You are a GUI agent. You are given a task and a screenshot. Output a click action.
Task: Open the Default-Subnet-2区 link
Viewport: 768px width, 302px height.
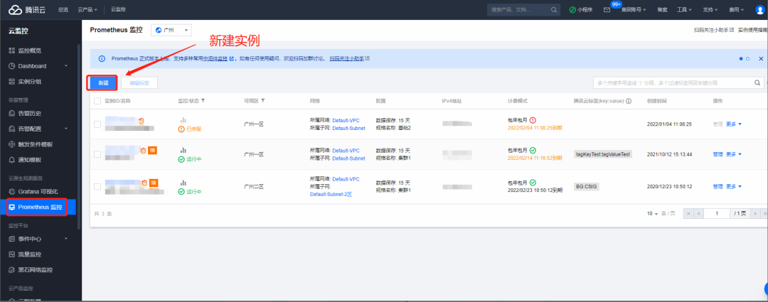[331, 194]
